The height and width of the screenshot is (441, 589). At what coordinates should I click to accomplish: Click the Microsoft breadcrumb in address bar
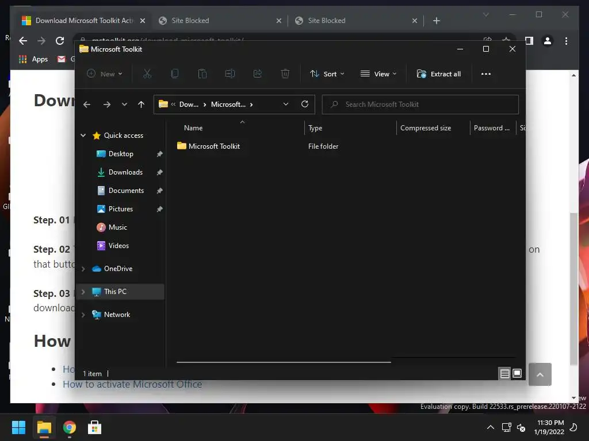coord(228,105)
